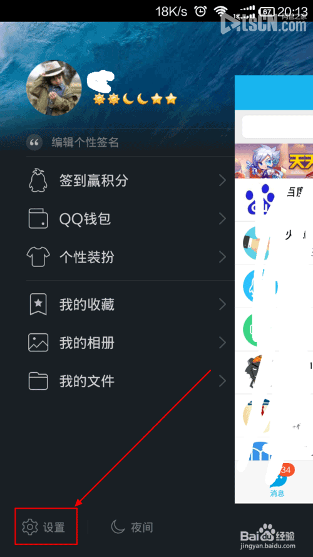Open 我的收藏 bookmark star icon
Screen dimensions: 313x557
pyautogui.click(x=38, y=305)
